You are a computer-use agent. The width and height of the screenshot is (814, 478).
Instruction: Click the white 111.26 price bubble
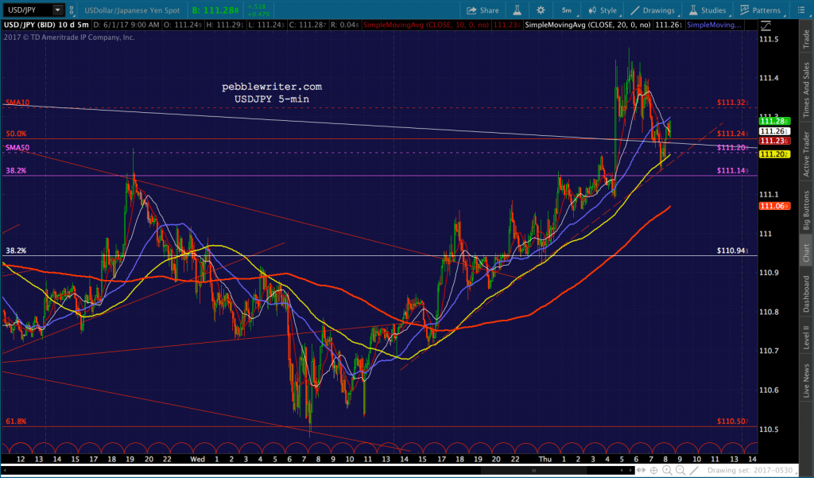point(774,131)
